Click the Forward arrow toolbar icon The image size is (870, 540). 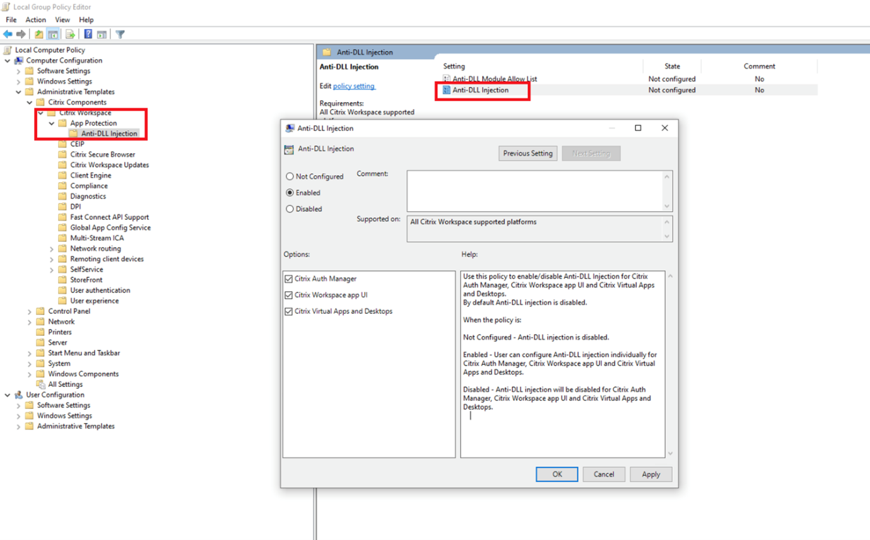tap(21, 34)
